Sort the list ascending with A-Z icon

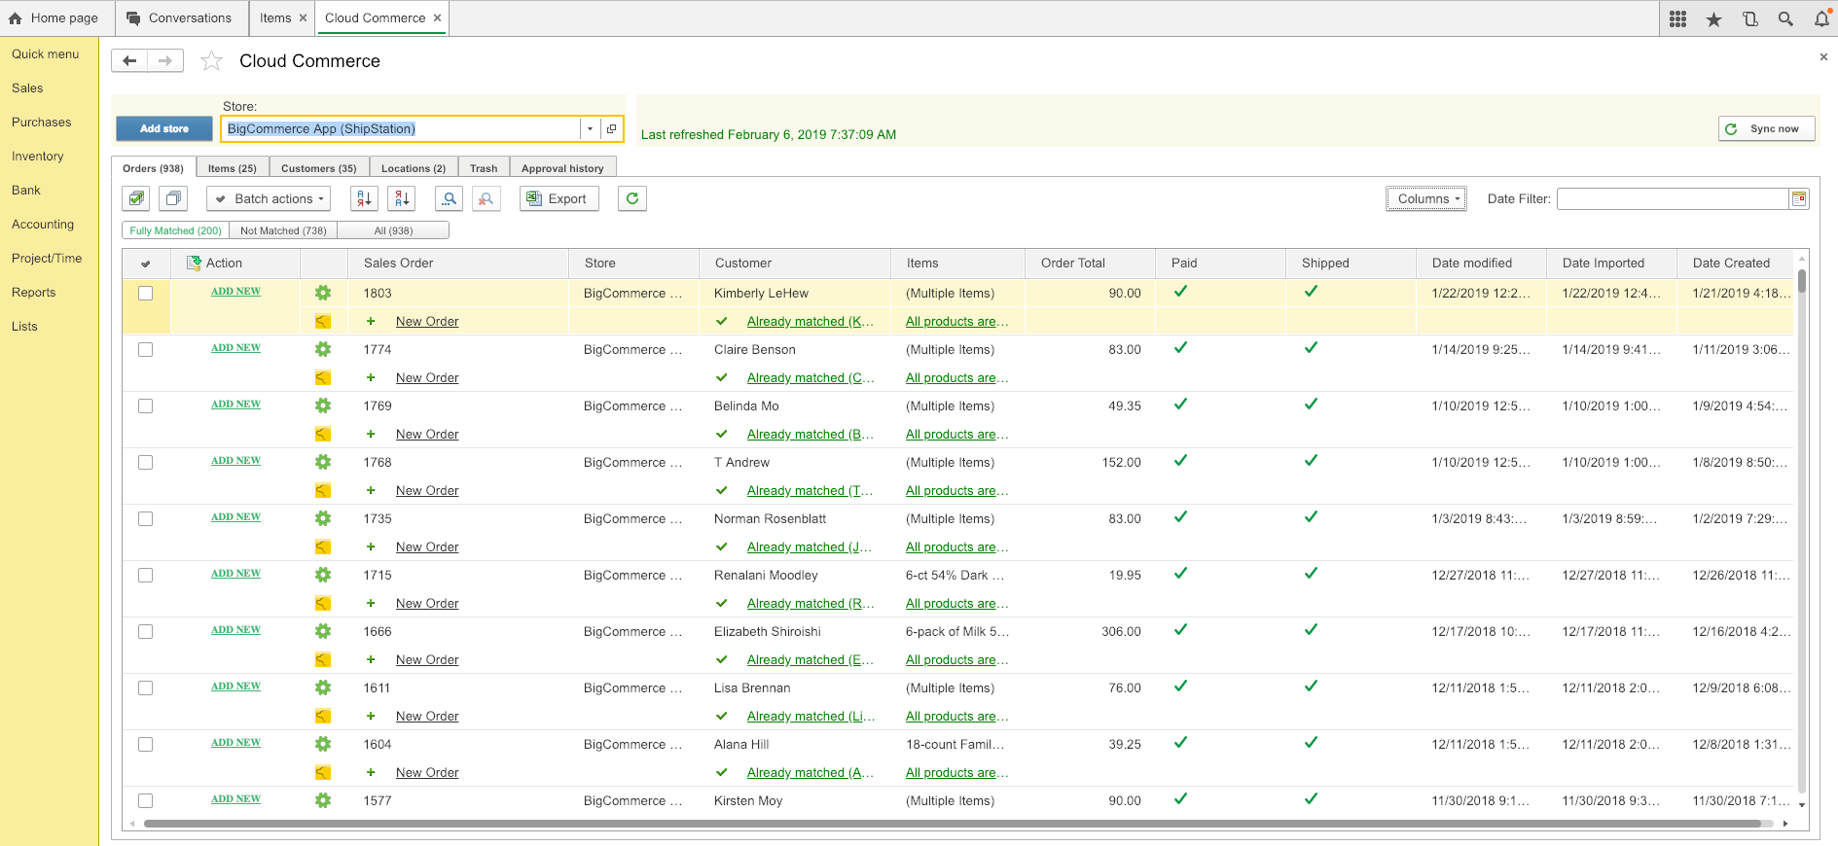[364, 198]
